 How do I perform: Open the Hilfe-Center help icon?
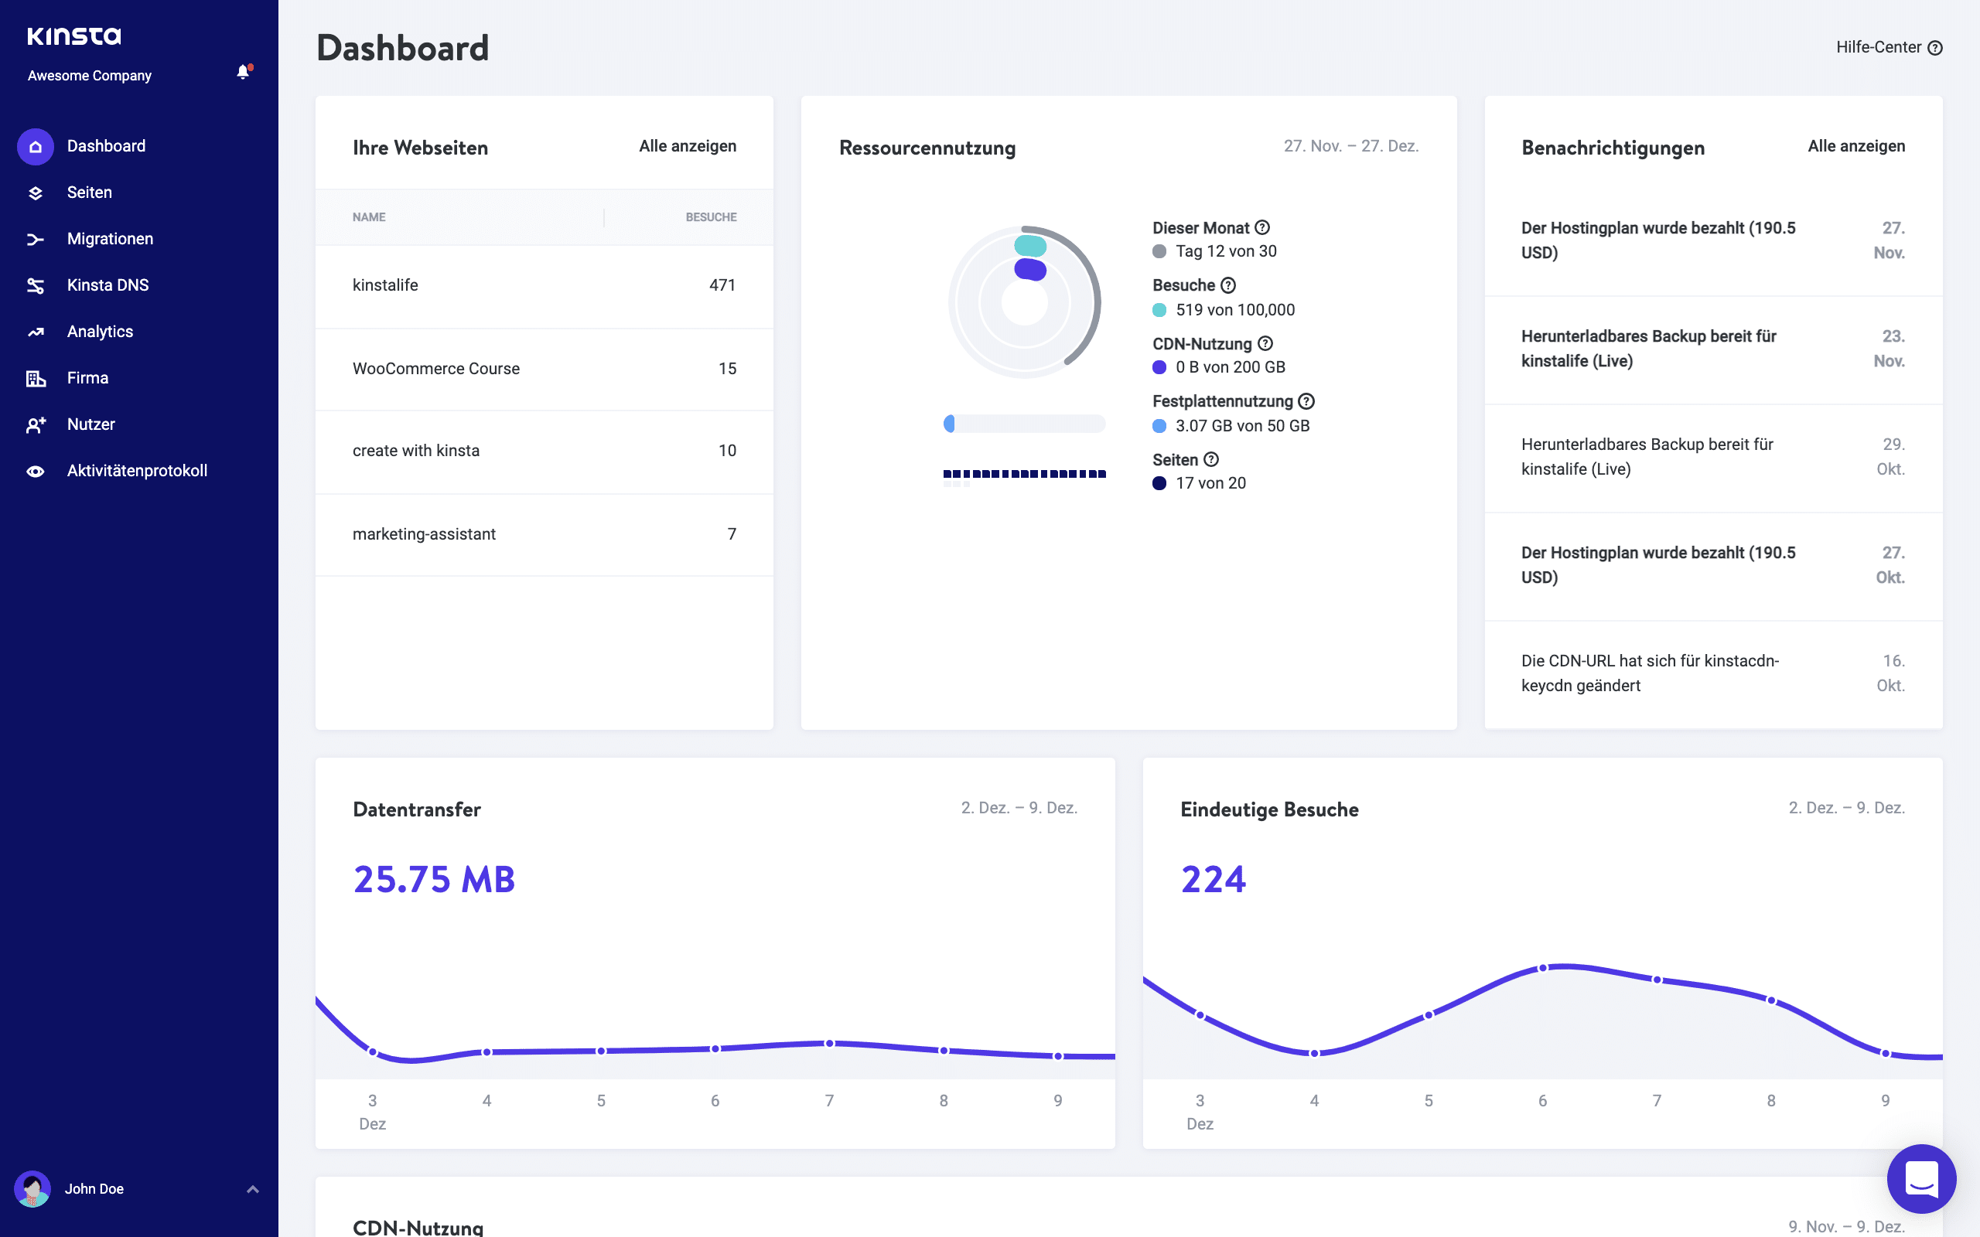1935,47
